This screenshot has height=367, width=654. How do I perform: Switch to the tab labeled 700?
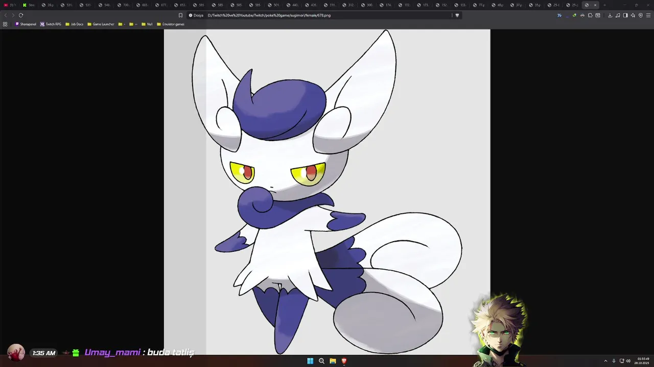[123, 5]
